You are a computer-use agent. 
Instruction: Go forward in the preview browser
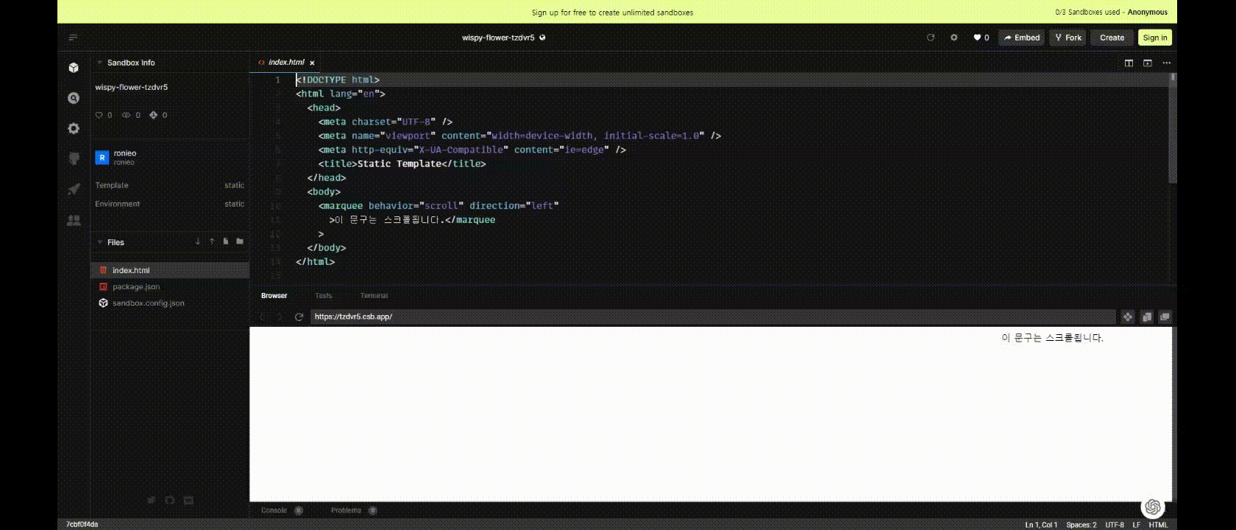click(x=280, y=317)
